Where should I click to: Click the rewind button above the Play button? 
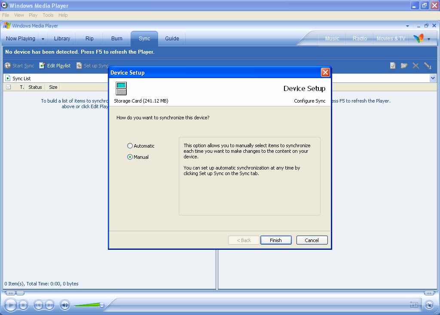tap(10, 293)
